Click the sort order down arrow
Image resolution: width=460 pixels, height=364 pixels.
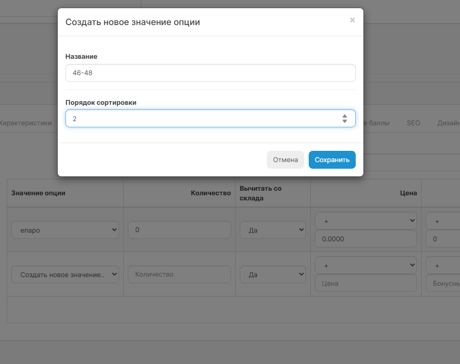345,121
